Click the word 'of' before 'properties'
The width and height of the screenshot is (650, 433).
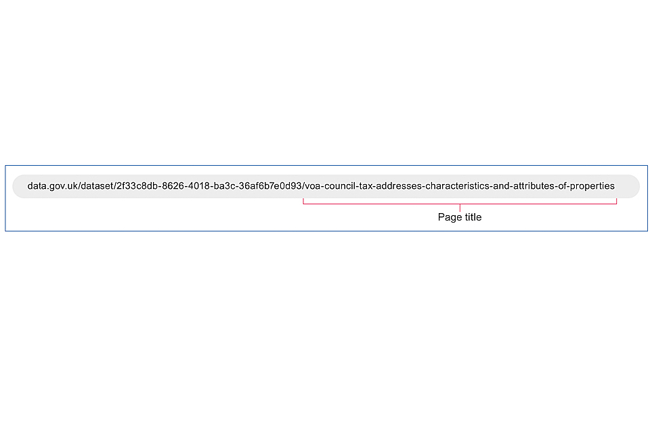pyautogui.click(x=561, y=186)
